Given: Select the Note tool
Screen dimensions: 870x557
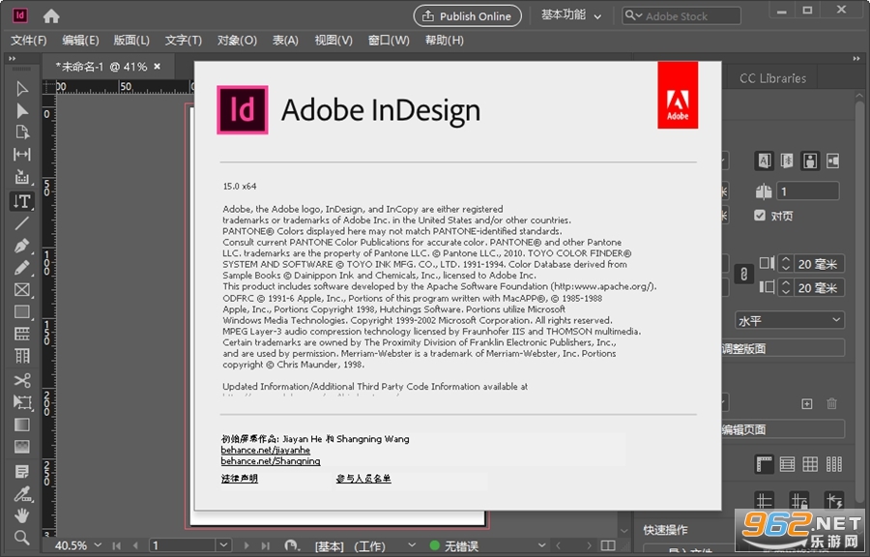Looking at the screenshot, I should pos(21,472).
